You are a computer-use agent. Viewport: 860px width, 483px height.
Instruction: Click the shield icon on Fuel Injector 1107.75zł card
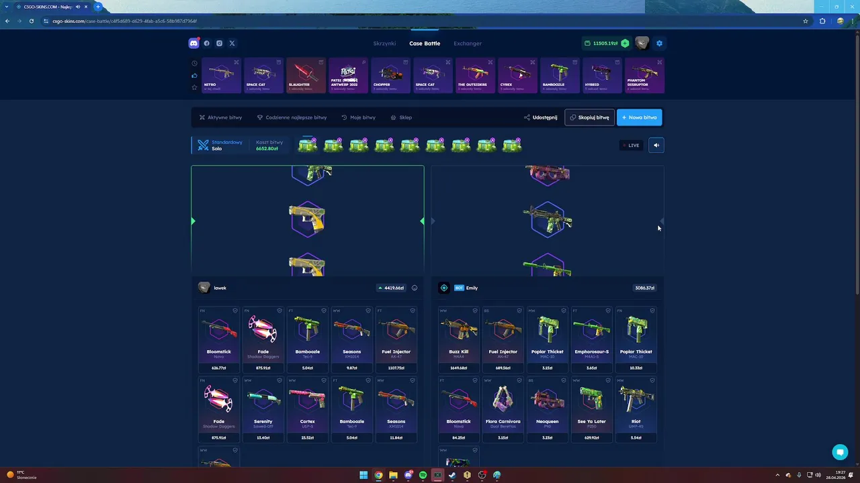coord(413,311)
